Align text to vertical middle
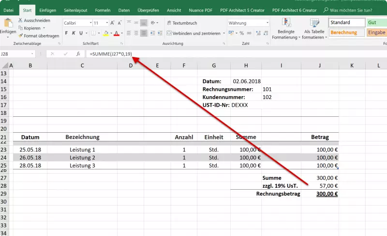Screen dimensions: 387x236 click(x=136, y=23)
